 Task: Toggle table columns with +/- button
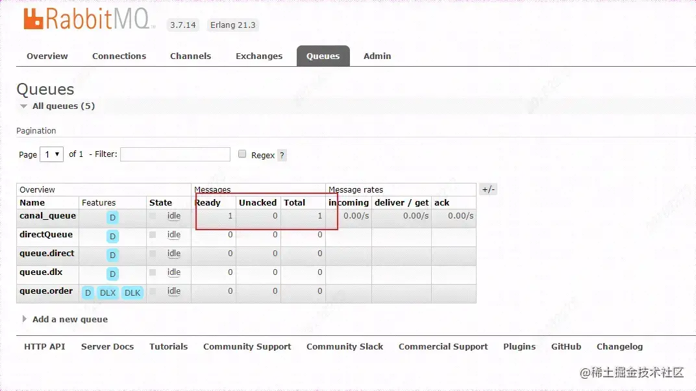tap(488, 189)
